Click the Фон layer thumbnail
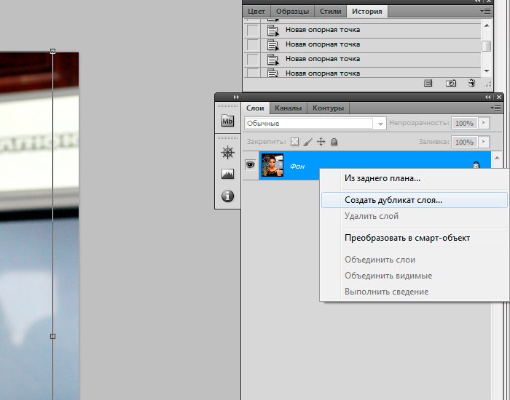 (272, 166)
